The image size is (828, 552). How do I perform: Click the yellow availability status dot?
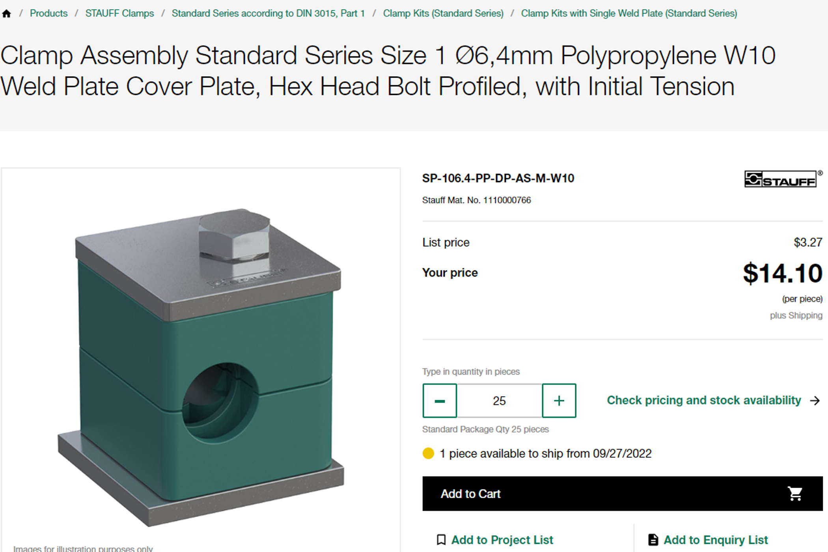pos(428,453)
